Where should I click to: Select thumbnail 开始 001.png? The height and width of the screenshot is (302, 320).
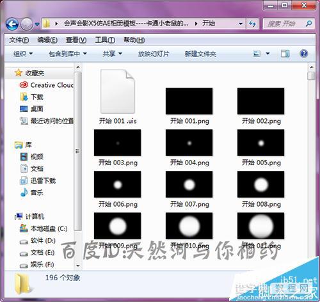click(x=189, y=101)
